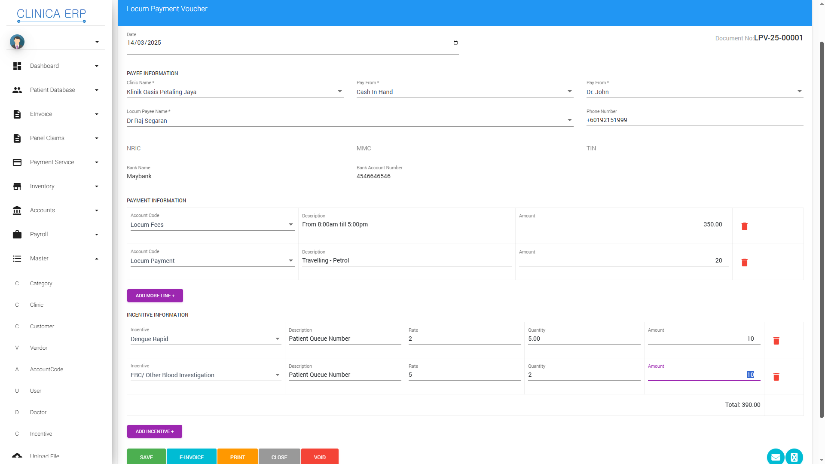
Task: Click the Excel export round icon
Action: pyautogui.click(x=794, y=457)
